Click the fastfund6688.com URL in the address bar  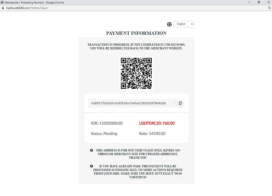click(x=27, y=8)
